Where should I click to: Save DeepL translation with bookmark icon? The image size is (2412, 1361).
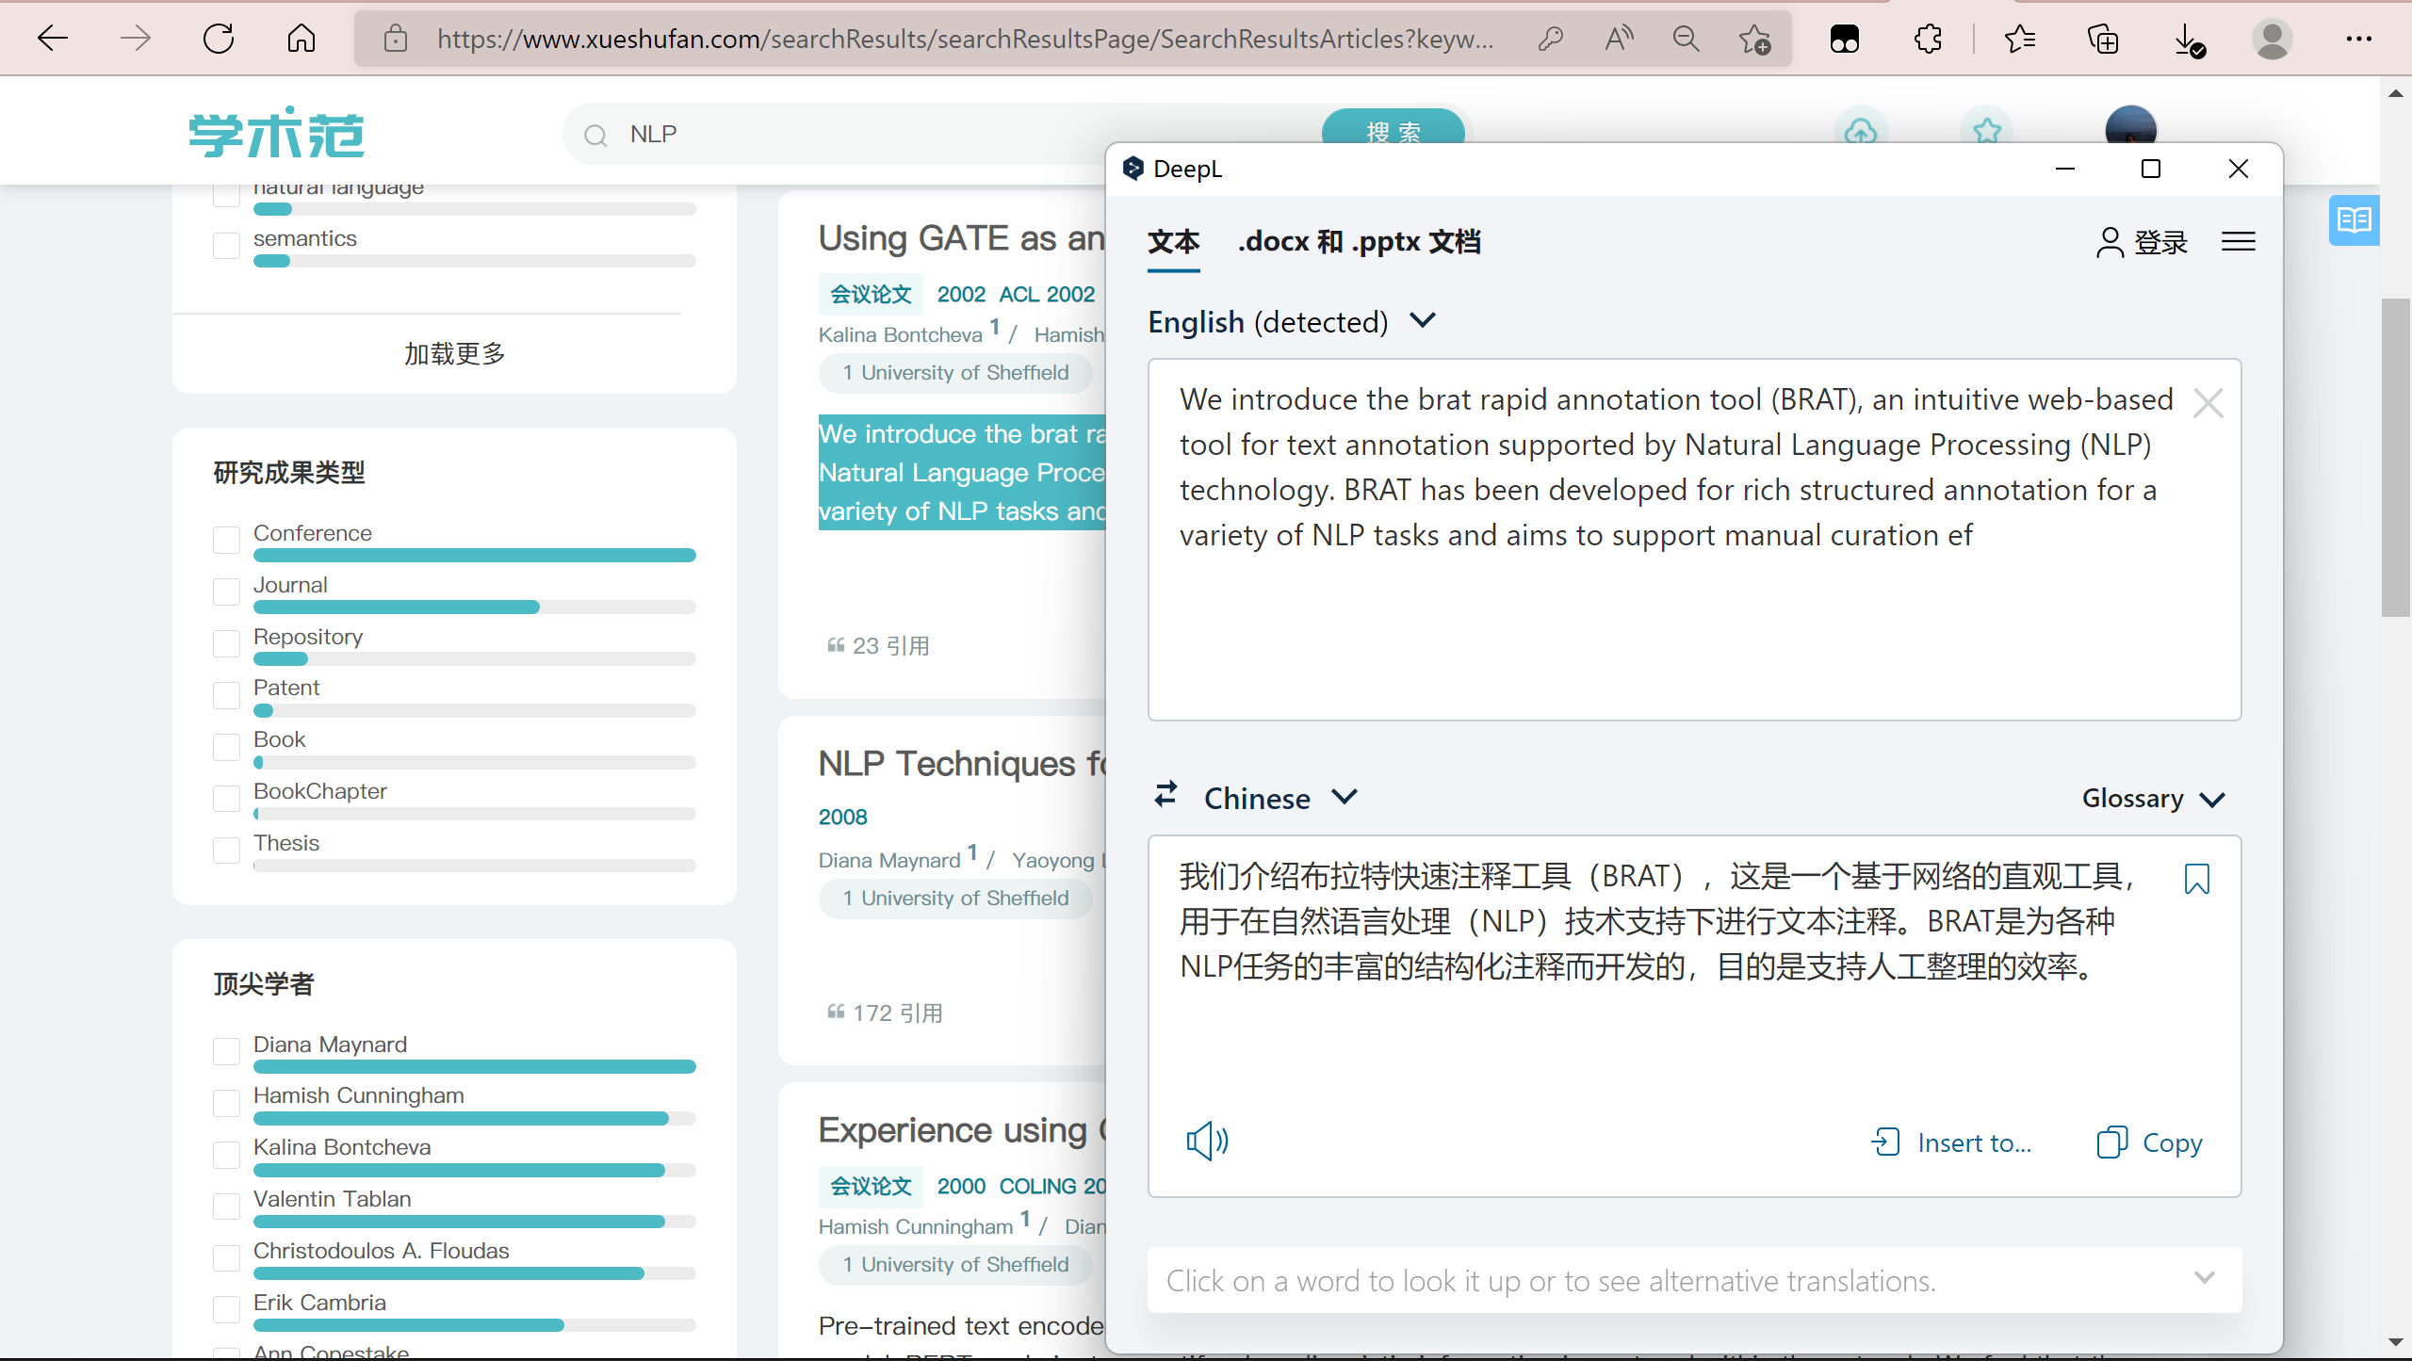[2196, 878]
